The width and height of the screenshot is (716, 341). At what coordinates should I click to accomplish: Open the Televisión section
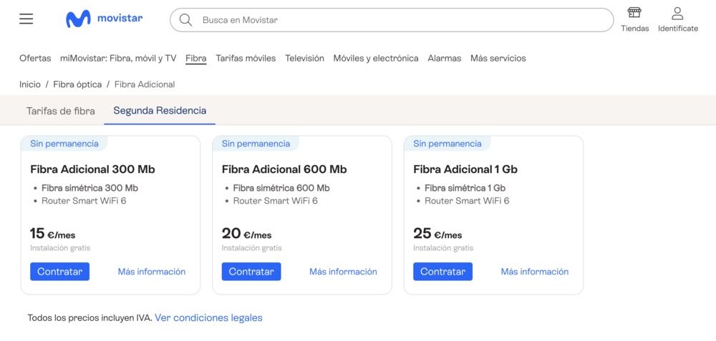[304, 59]
